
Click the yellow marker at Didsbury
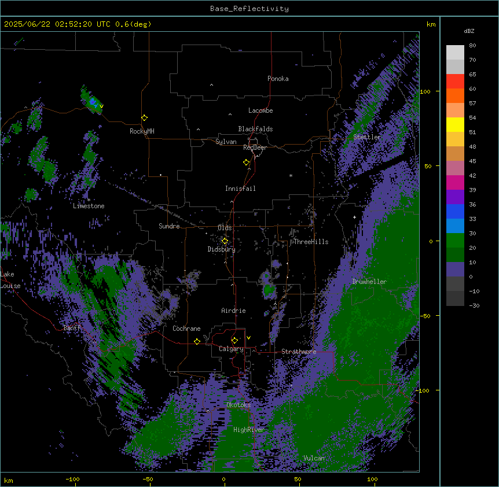[x=225, y=241]
